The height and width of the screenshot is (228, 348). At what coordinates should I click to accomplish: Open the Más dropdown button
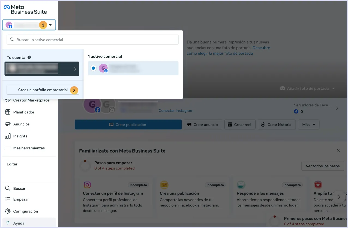[308, 125]
